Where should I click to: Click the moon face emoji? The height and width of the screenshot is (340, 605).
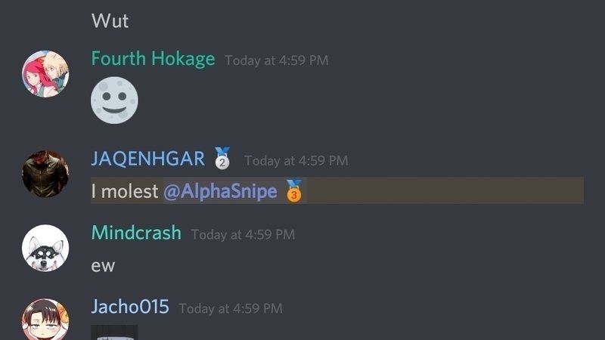(x=114, y=100)
